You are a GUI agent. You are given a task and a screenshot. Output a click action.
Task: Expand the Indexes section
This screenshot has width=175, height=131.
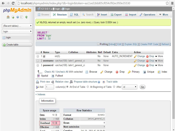click(40, 94)
